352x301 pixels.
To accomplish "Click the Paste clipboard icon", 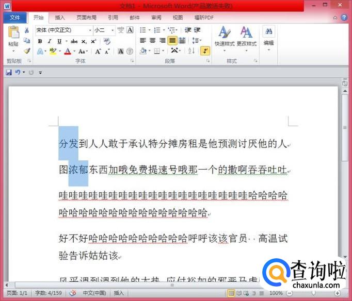I will [x=13, y=32].
